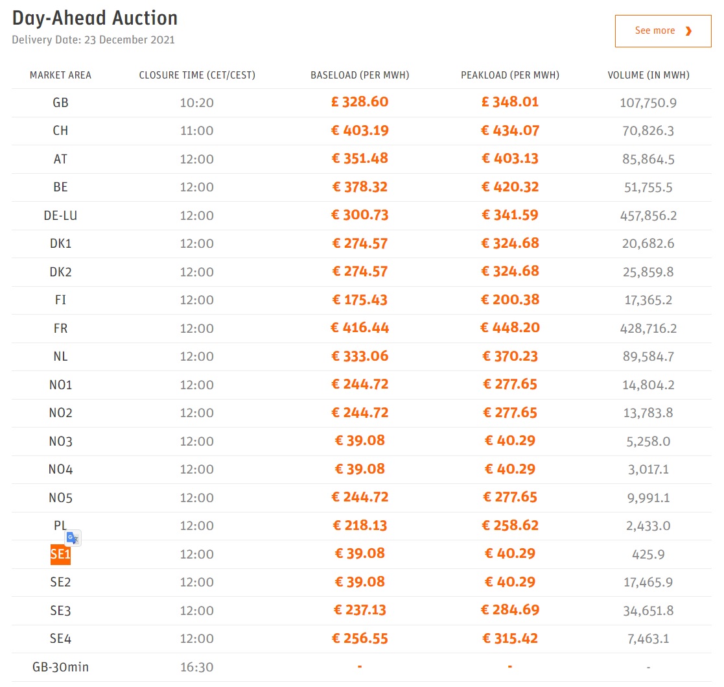Viewport: 724px width, 687px height.
Task: Click the GB baseload price £ 328.60
Action: (360, 102)
